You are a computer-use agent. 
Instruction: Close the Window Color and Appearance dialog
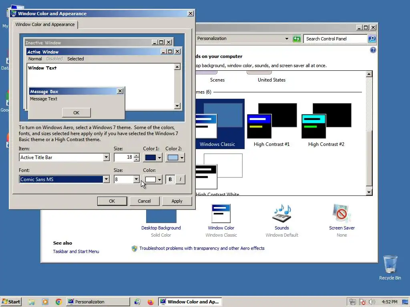click(191, 14)
